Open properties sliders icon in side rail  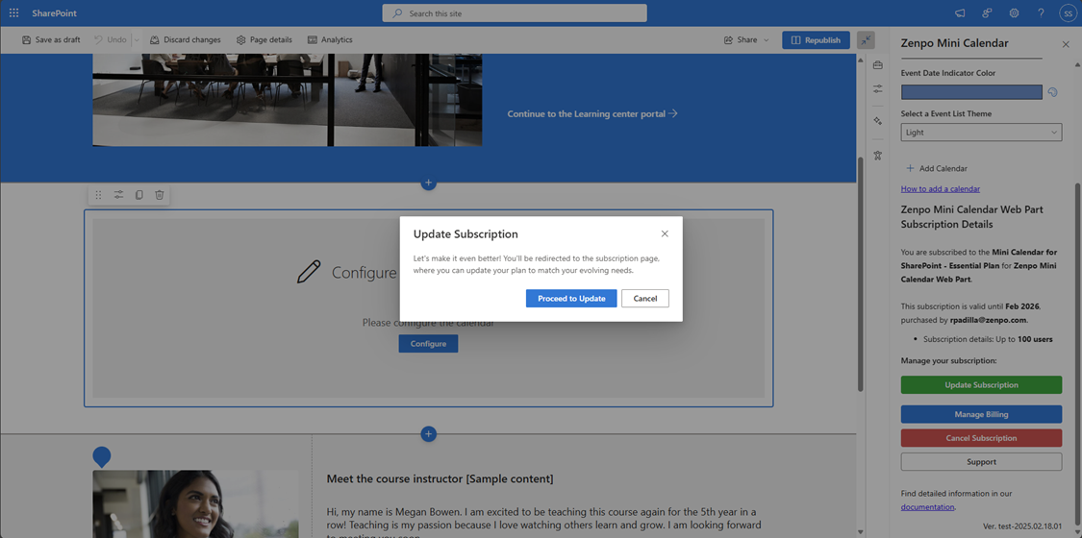click(877, 89)
